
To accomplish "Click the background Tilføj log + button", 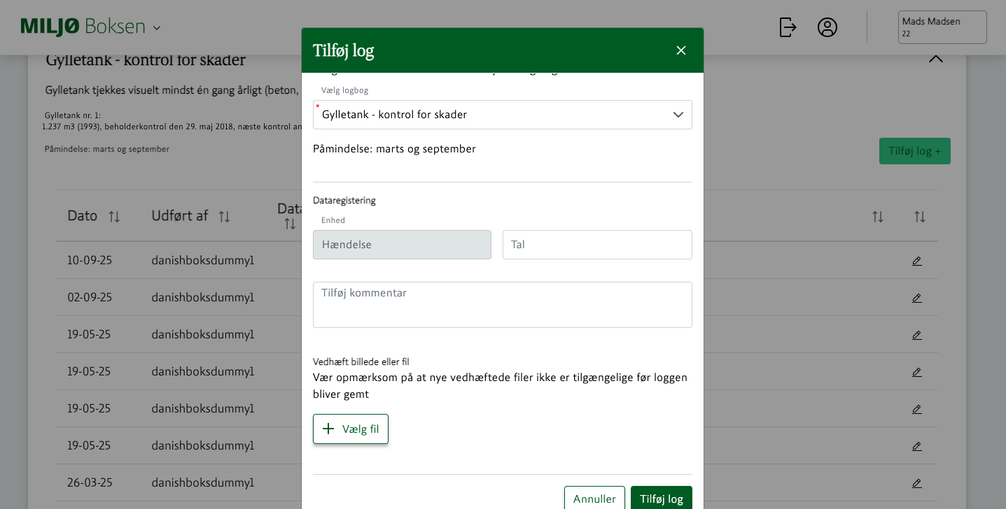I will coord(914,151).
